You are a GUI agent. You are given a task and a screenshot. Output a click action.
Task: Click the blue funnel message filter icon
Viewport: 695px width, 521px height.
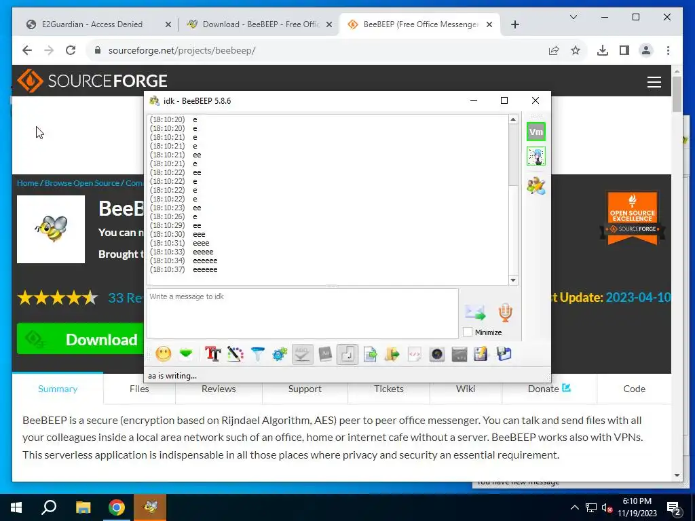coord(257,354)
